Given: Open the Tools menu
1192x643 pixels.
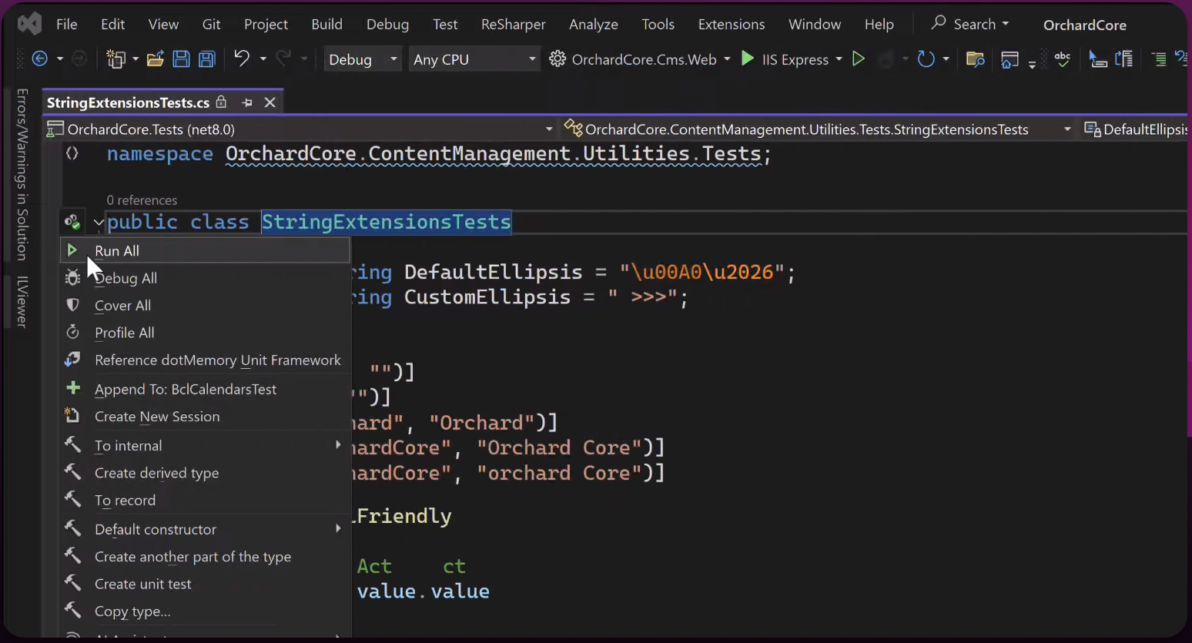Looking at the screenshot, I should point(658,25).
